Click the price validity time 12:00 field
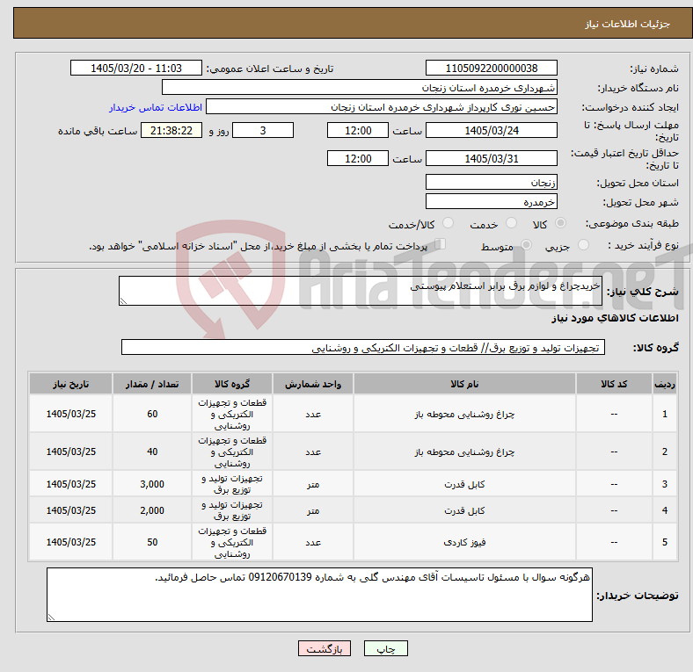This screenshot has width=693, height=672. click(358, 158)
